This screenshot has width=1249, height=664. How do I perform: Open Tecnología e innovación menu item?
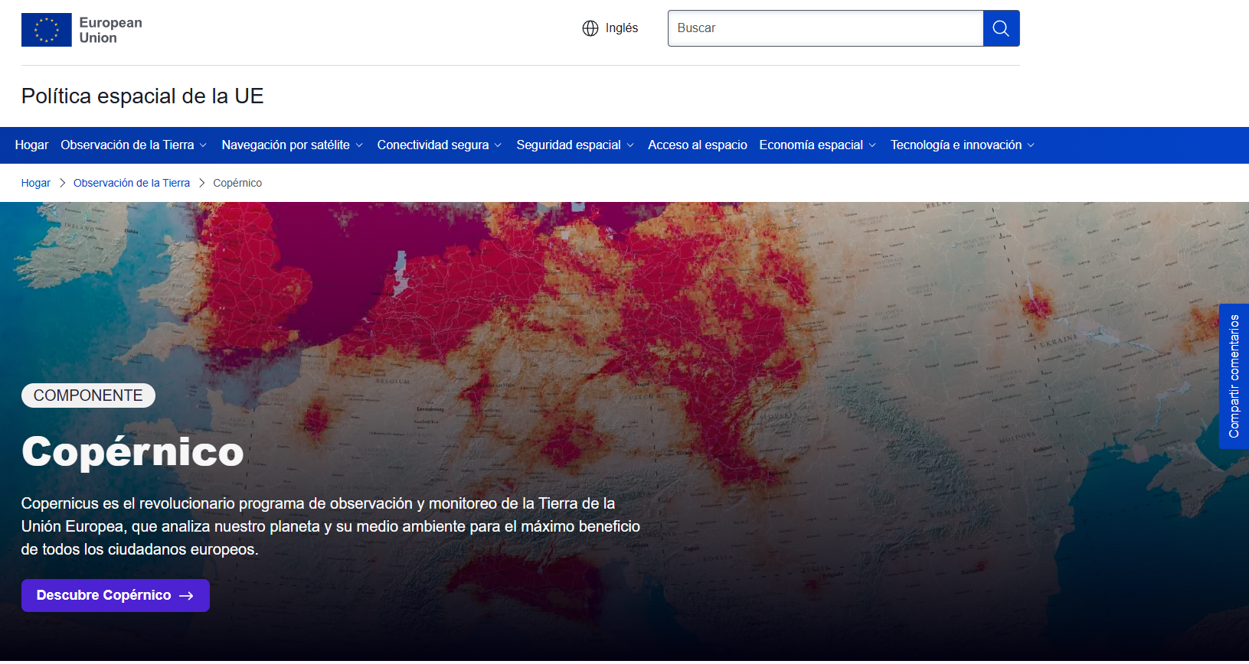(956, 145)
